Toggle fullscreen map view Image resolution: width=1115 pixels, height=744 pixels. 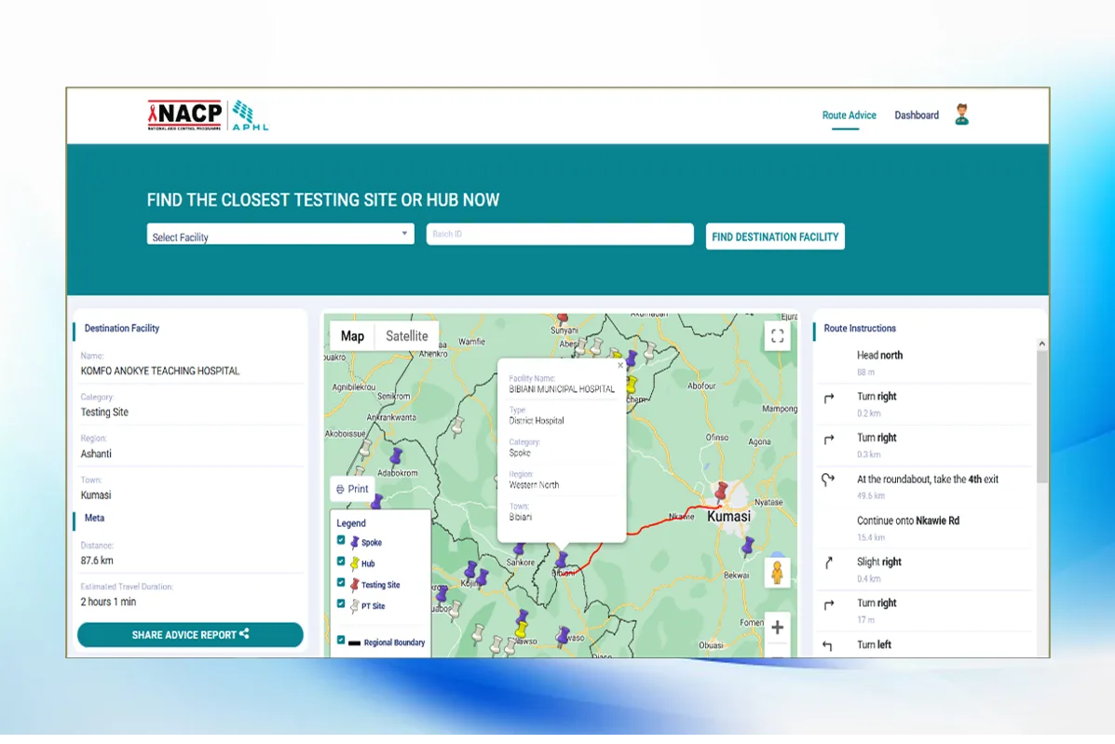tap(777, 336)
